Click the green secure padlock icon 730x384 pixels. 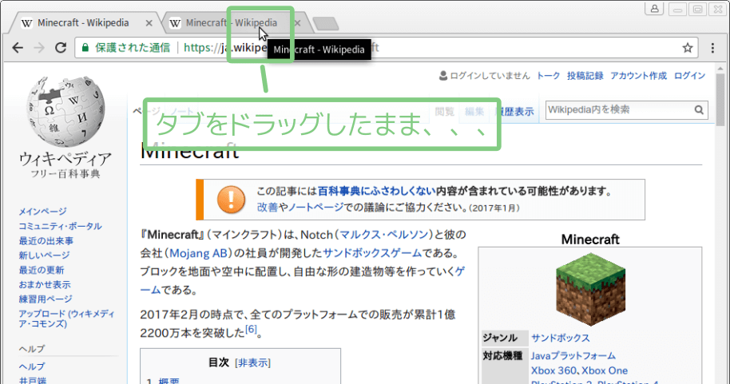(85, 47)
